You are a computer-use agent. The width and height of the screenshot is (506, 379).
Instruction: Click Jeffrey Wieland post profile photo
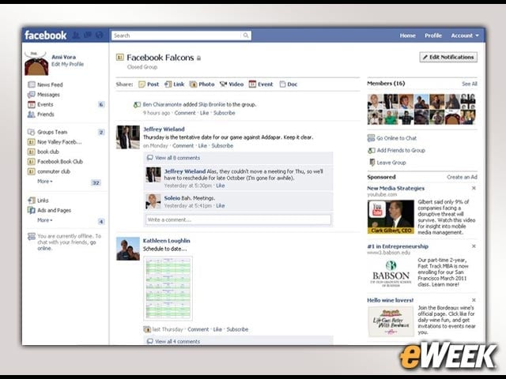[x=128, y=137]
